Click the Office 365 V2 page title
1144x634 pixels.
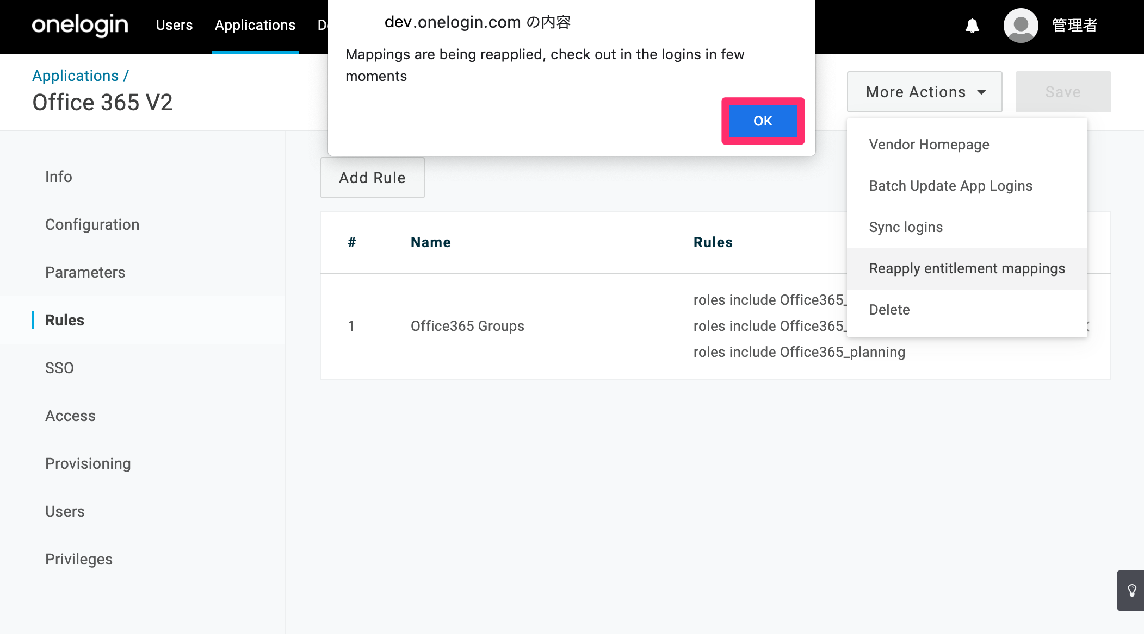[102, 103]
